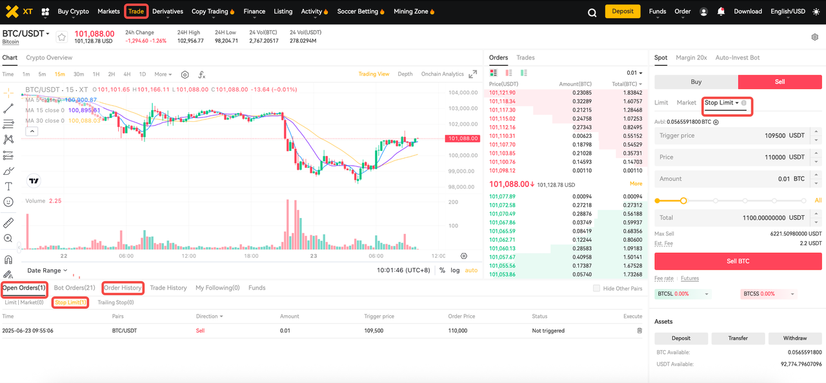
Task: Select the text annotation tool on the chart
Action: [8, 186]
